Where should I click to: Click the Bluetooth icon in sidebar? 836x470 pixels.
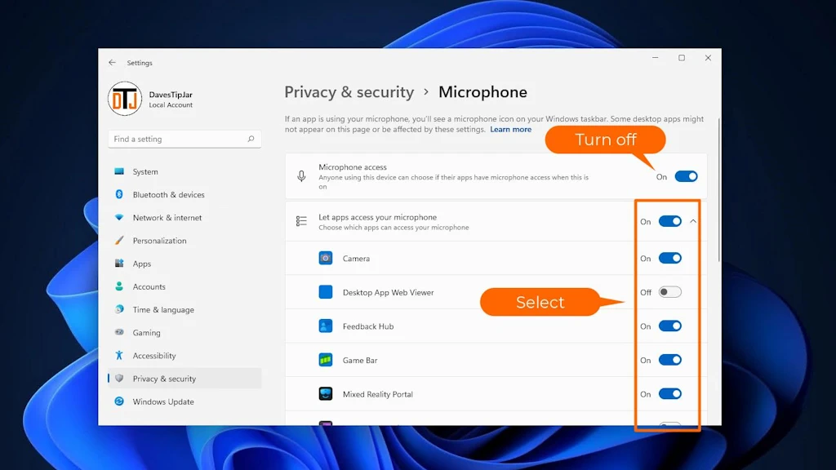tap(119, 194)
